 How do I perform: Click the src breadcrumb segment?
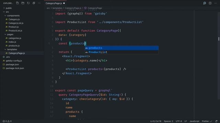(48, 8)
